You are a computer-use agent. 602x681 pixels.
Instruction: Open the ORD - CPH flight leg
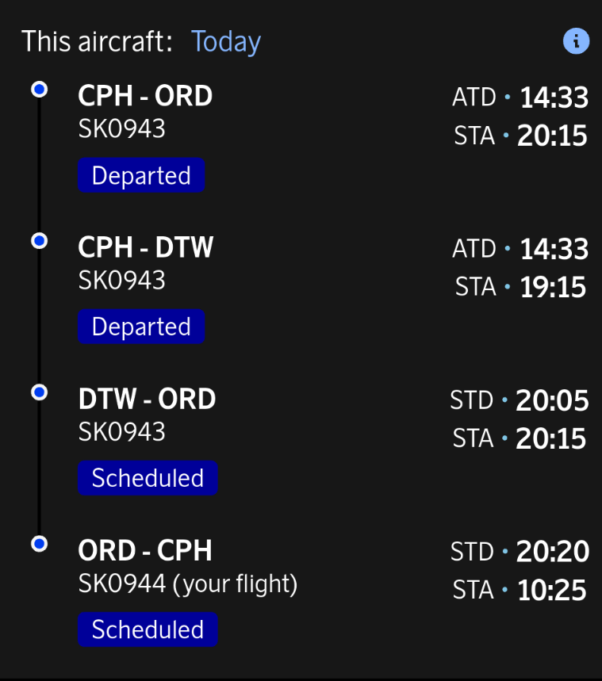pos(145,551)
